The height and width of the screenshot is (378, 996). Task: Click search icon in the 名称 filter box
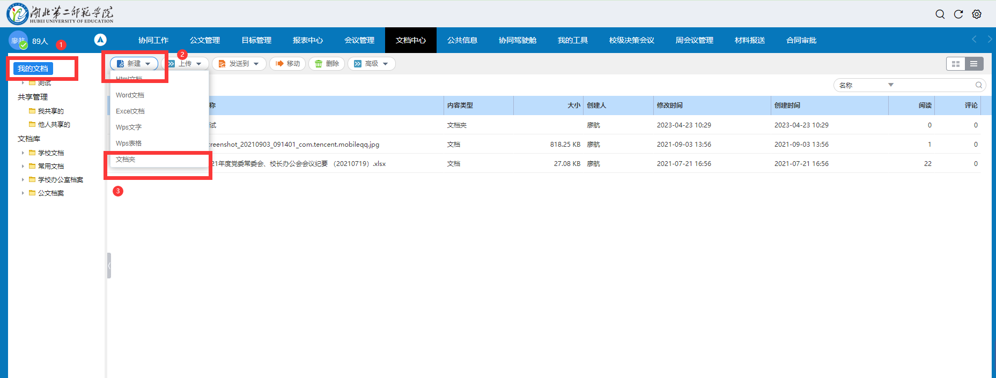[x=978, y=85]
